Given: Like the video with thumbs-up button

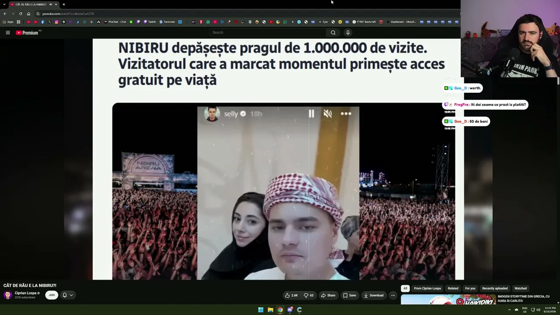Looking at the screenshot, I should [291, 295].
